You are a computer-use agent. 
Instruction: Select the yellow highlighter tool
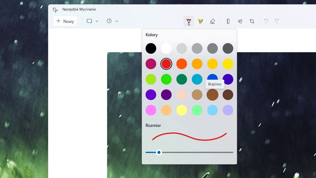pyautogui.click(x=201, y=21)
